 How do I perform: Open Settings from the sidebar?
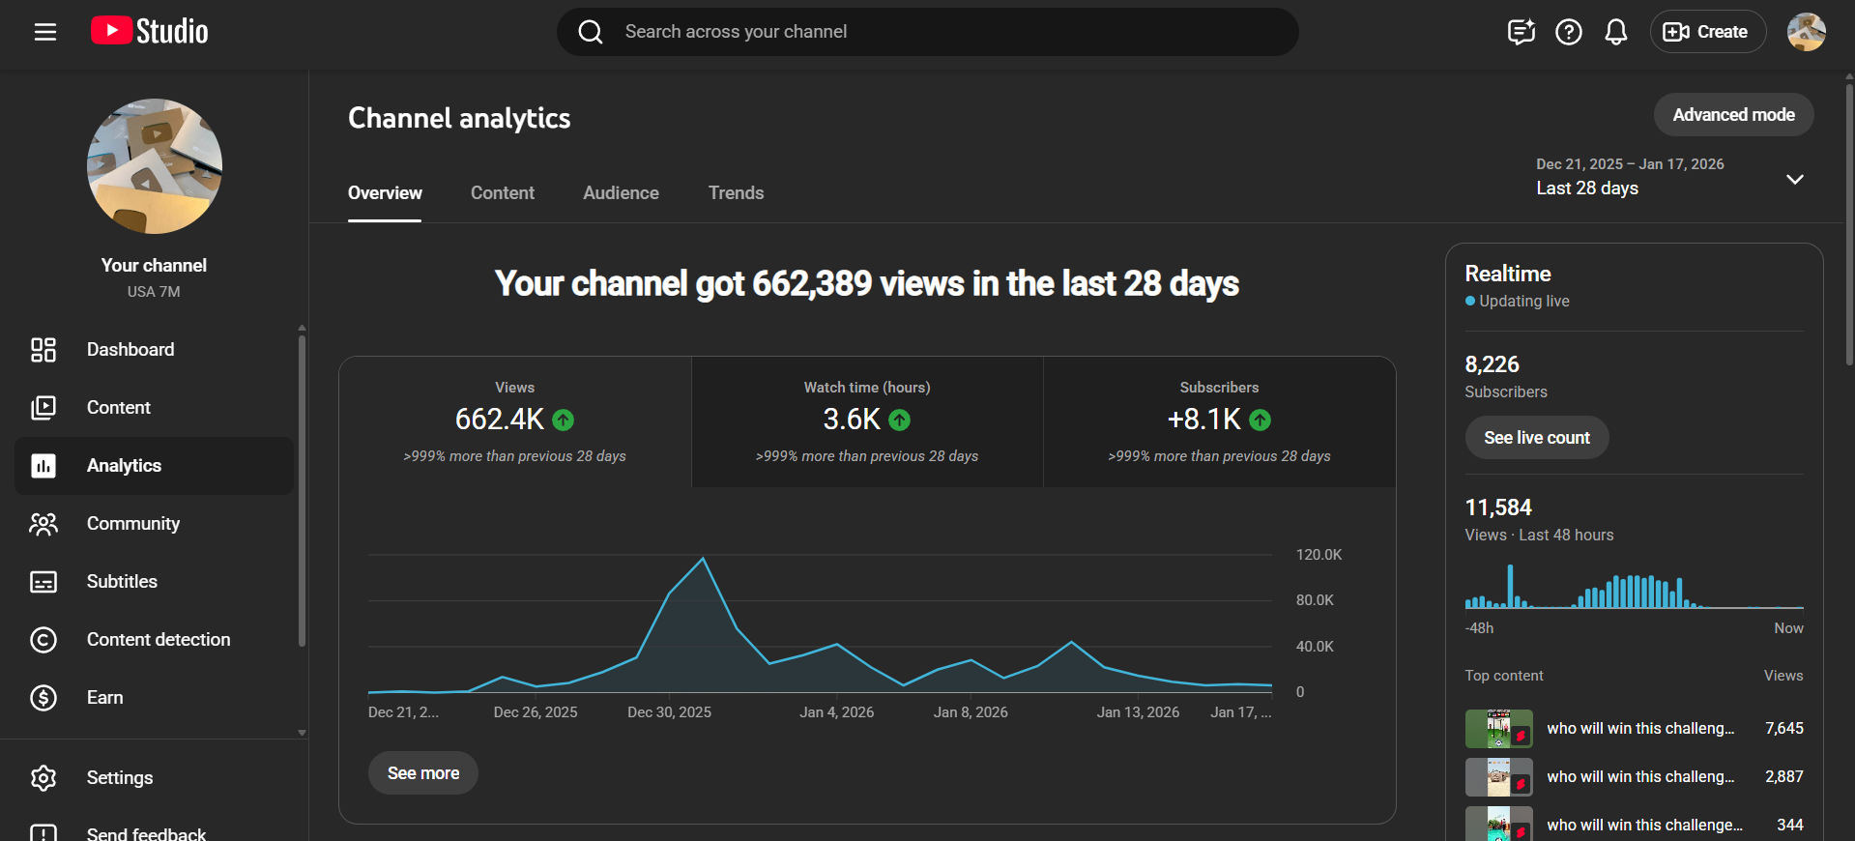[x=119, y=778]
